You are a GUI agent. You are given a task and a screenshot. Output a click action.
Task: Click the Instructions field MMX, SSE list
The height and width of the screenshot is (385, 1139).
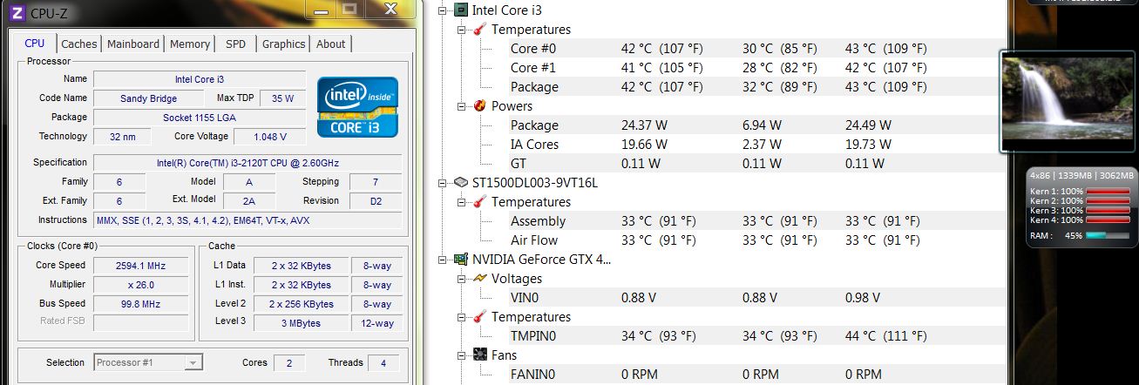click(x=247, y=220)
